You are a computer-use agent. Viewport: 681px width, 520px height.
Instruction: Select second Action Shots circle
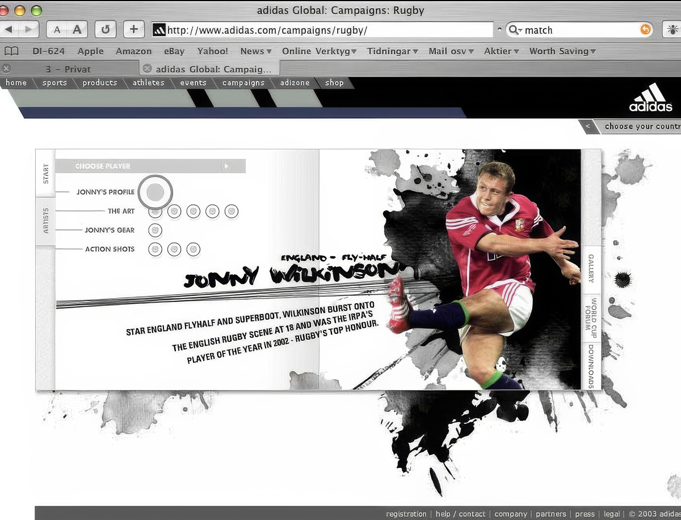pyautogui.click(x=174, y=249)
